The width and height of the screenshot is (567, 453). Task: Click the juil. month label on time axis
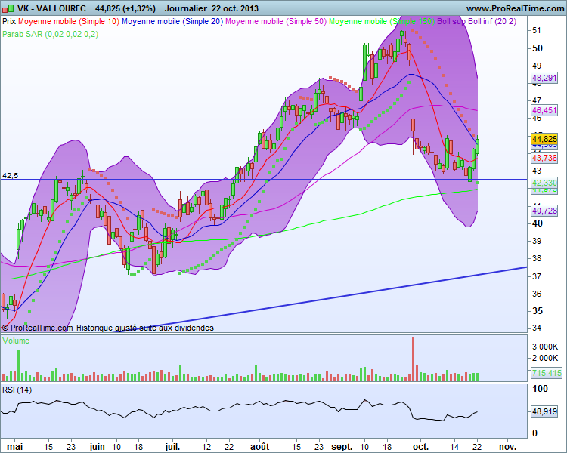pos(172,447)
